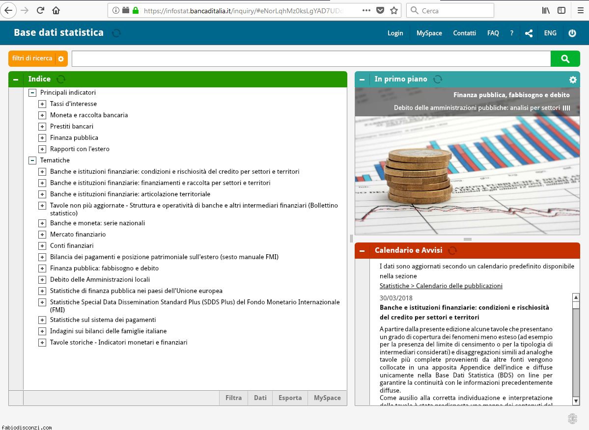The height and width of the screenshot is (430, 589).
Task: Select Indagini sui bilanci delle famiglie italiane
Action: tap(108, 331)
